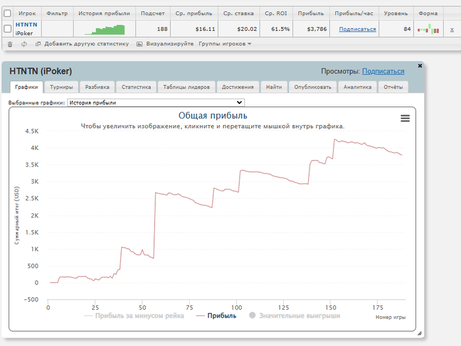
Task: Click the Общая прибыль chart title
Action: coord(213,116)
